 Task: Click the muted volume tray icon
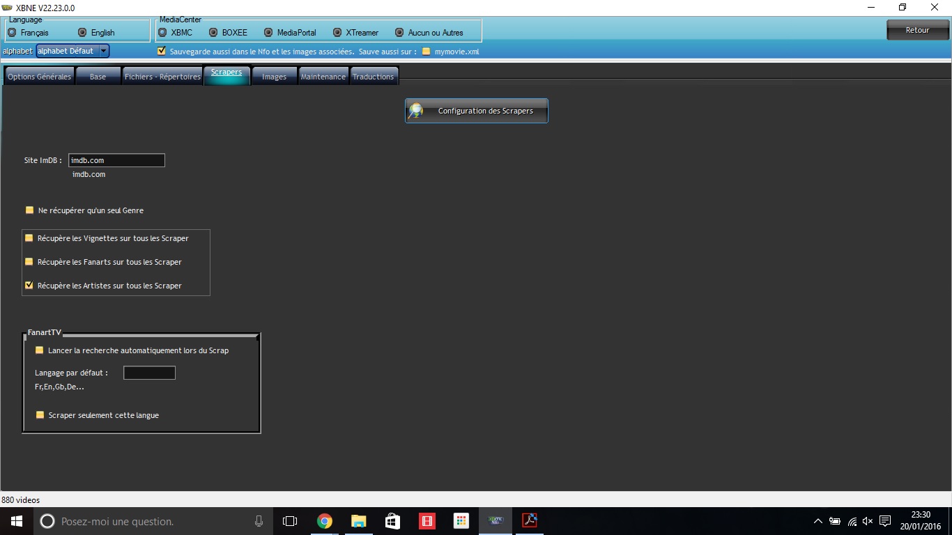point(868,521)
